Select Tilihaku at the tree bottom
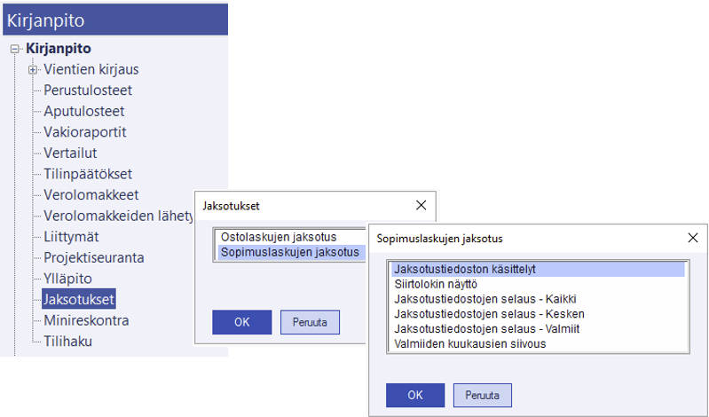This screenshot has width=709, height=417. click(67, 341)
